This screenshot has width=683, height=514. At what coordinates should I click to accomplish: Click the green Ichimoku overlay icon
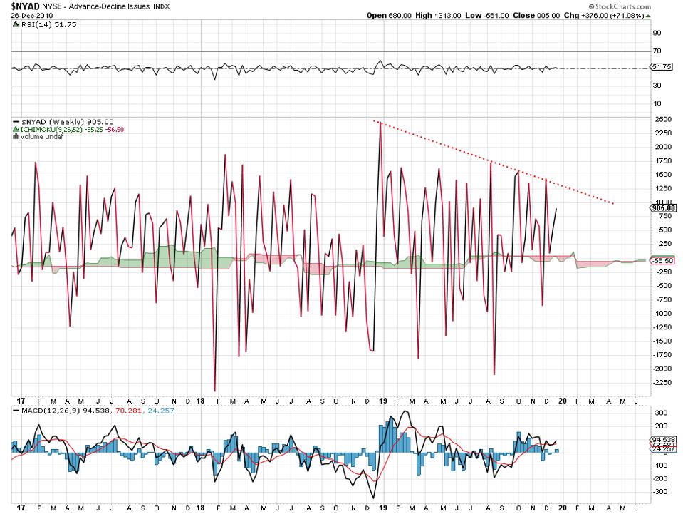pos(16,129)
